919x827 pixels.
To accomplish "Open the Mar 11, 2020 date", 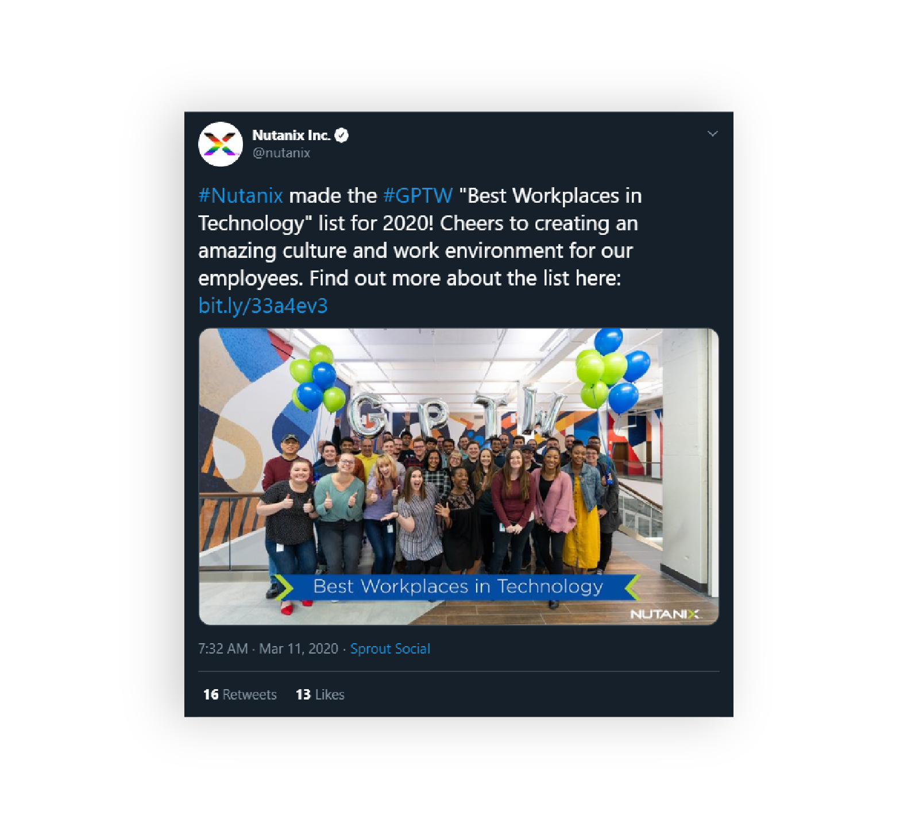I will pyautogui.click(x=299, y=649).
